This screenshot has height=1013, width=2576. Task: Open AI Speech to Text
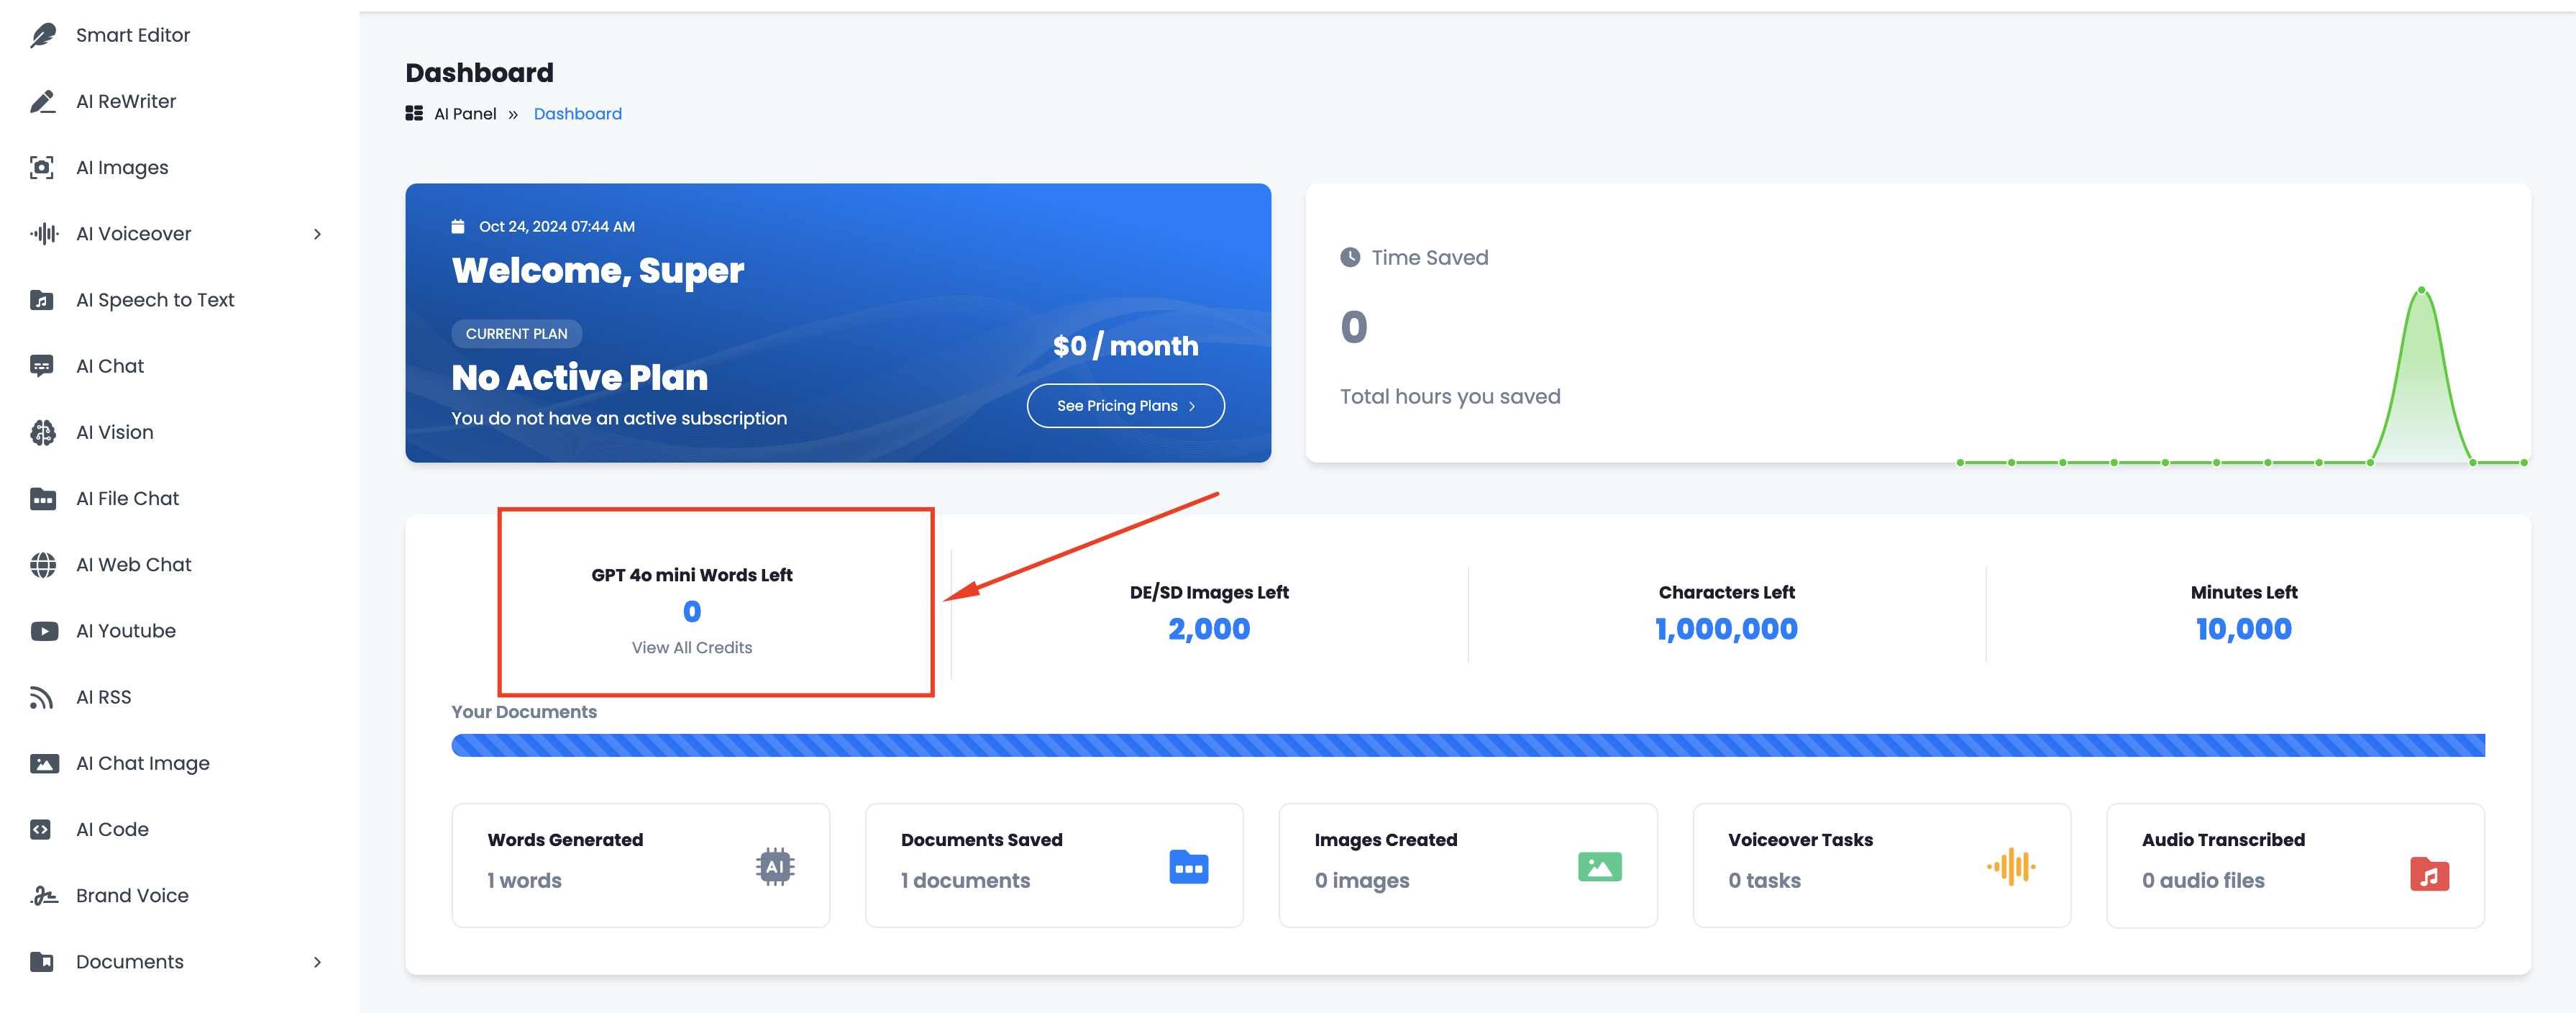click(x=155, y=300)
